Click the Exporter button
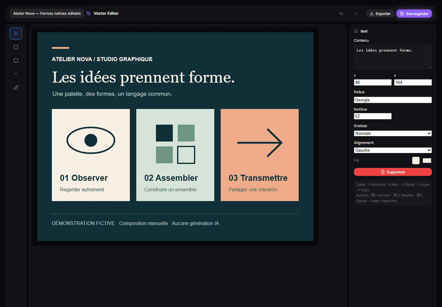Screen dimensions: 442x307 (380, 14)
